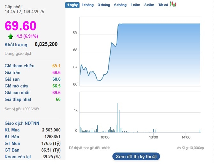Click the 10:00 time axis label
The width and height of the screenshot is (214, 164).
[x=105, y=137]
